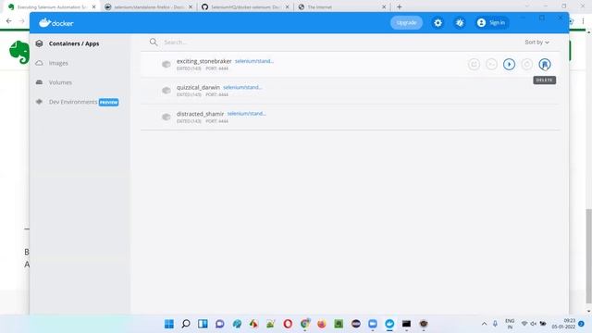Open Dev Environments preview section
This screenshot has height=333, width=592.
click(77, 102)
